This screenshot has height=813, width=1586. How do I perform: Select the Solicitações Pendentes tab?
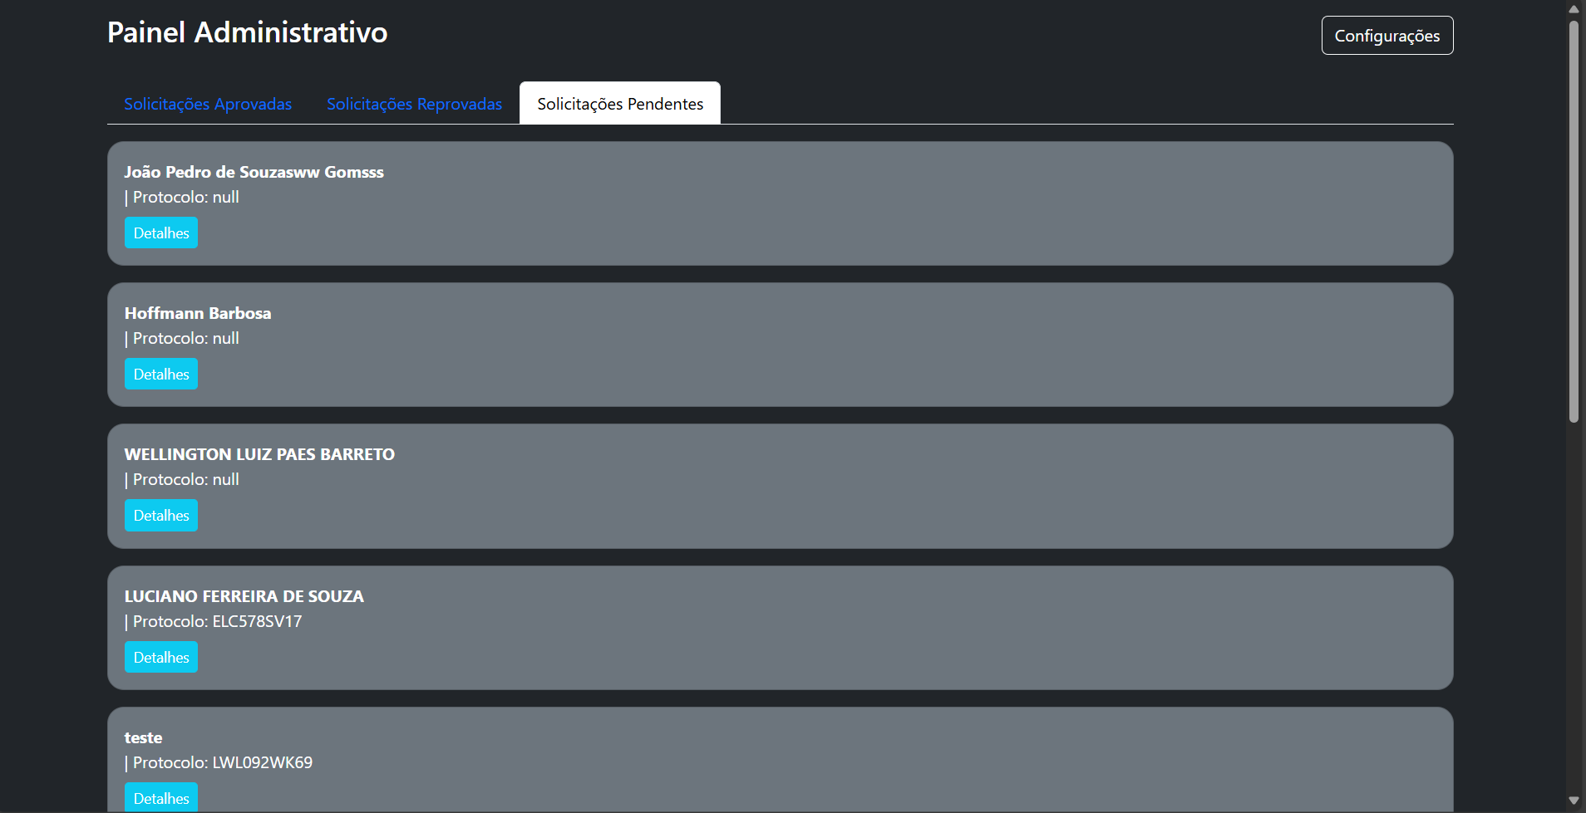(620, 104)
